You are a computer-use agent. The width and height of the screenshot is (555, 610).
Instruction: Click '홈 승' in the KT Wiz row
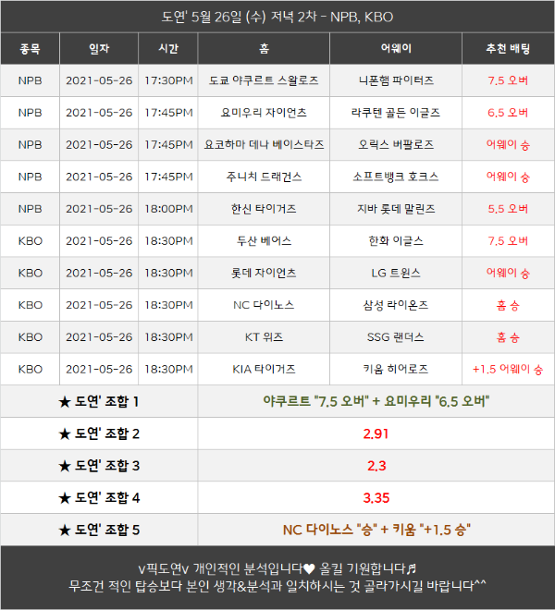click(x=508, y=337)
